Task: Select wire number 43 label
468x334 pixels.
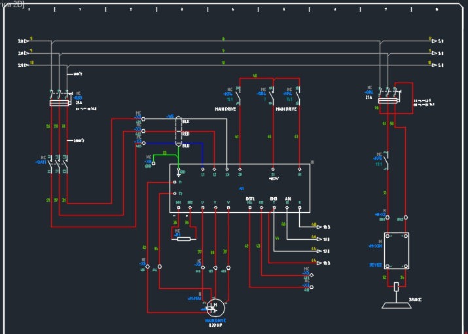Action: point(258,246)
